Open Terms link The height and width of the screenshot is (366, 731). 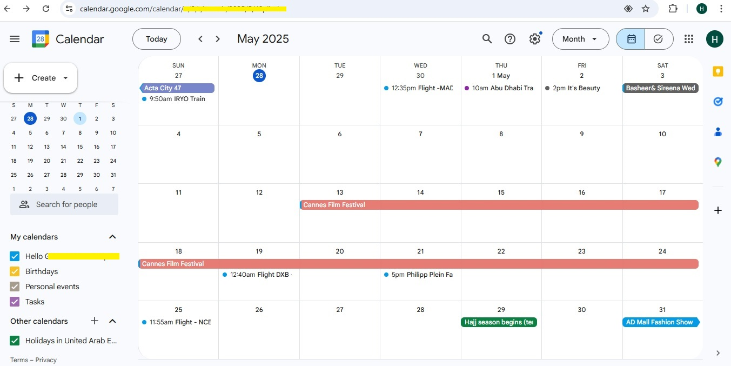[19, 360]
